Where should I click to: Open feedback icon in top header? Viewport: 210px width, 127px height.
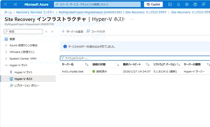tap(203, 4)
